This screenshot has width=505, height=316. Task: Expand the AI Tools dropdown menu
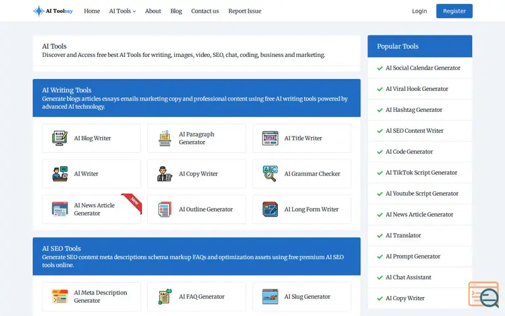[122, 11]
